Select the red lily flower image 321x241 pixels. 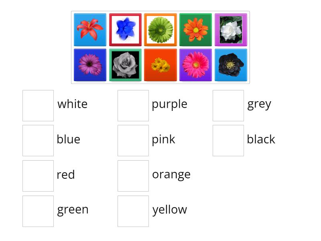[90, 29]
